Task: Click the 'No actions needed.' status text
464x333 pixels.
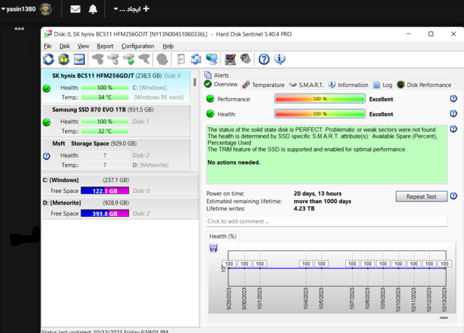Action: (233, 163)
